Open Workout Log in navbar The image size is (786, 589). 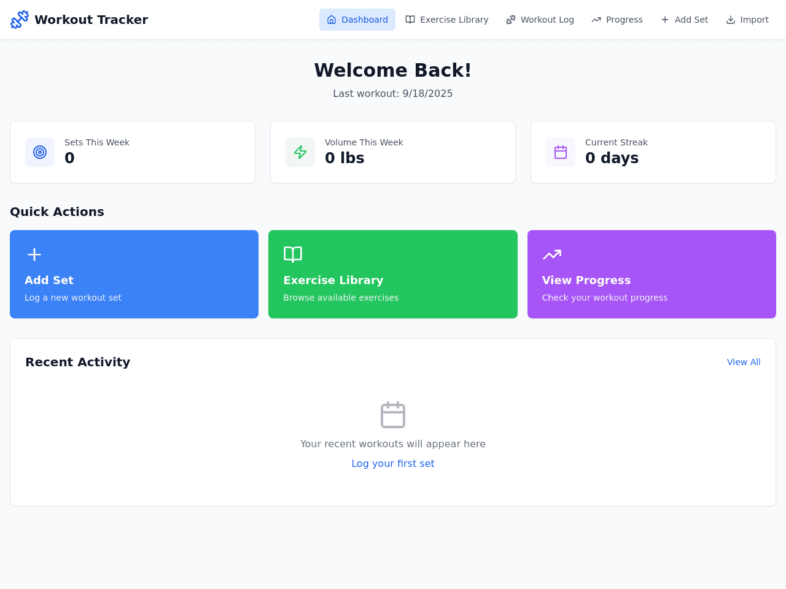540,20
